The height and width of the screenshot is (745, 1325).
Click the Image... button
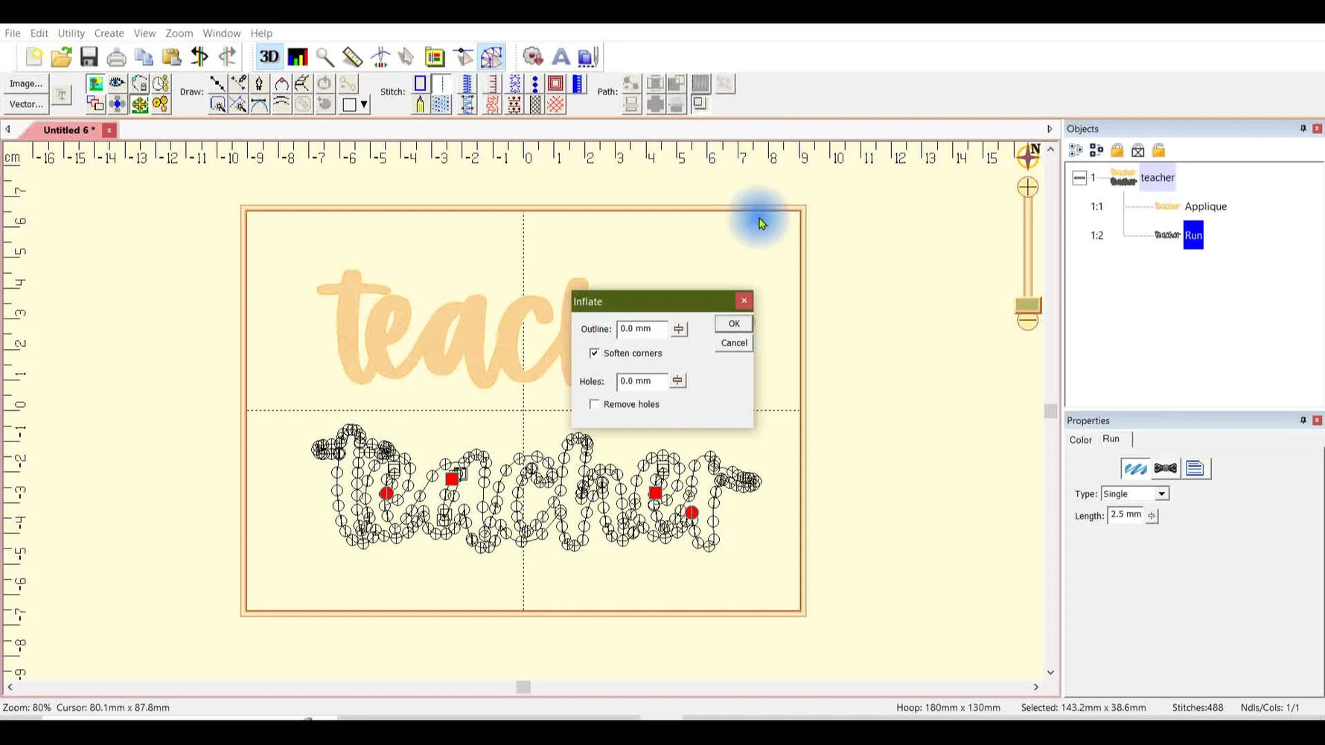pos(26,83)
